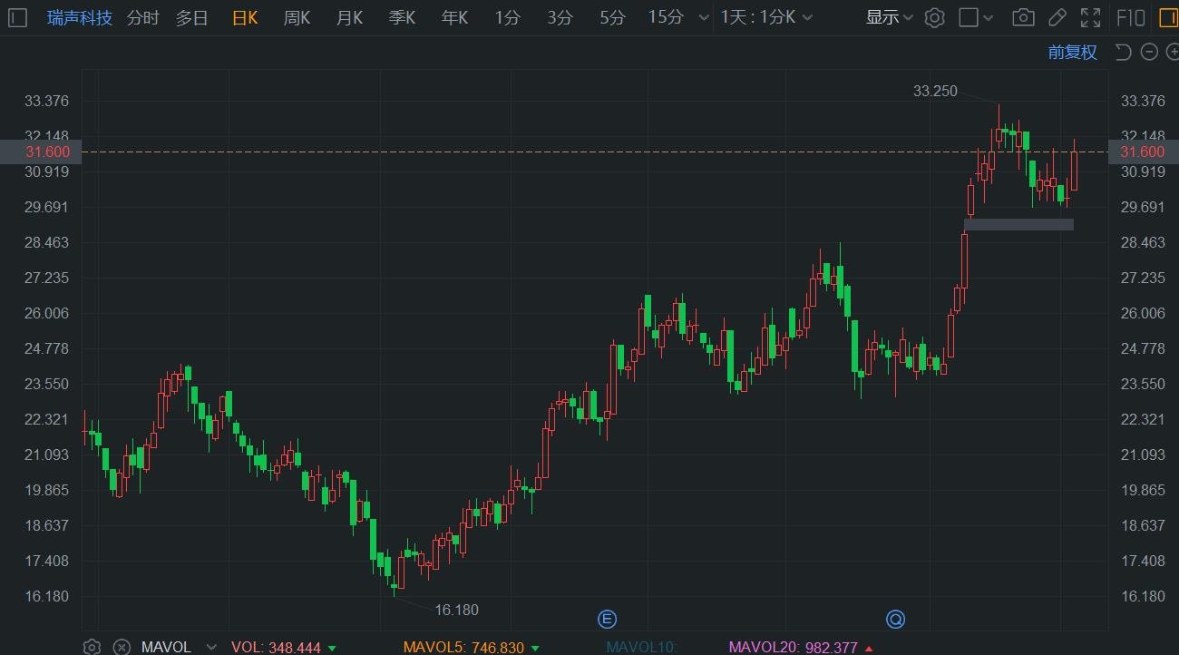Switch to 多日 multi-day tab
This screenshot has height=655, width=1179.
tap(192, 17)
